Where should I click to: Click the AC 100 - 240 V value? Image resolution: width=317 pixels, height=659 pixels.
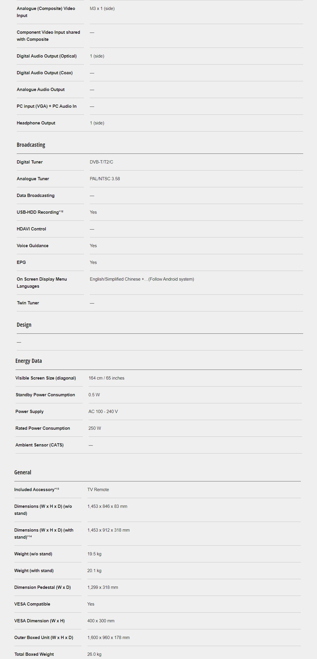(103, 412)
